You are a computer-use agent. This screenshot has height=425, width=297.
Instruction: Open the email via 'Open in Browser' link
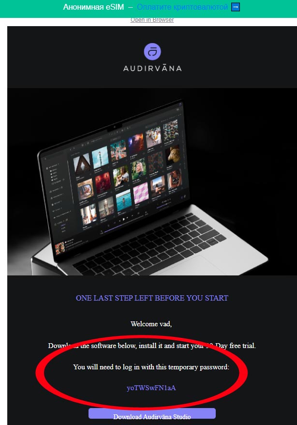(x=152, y=20)
